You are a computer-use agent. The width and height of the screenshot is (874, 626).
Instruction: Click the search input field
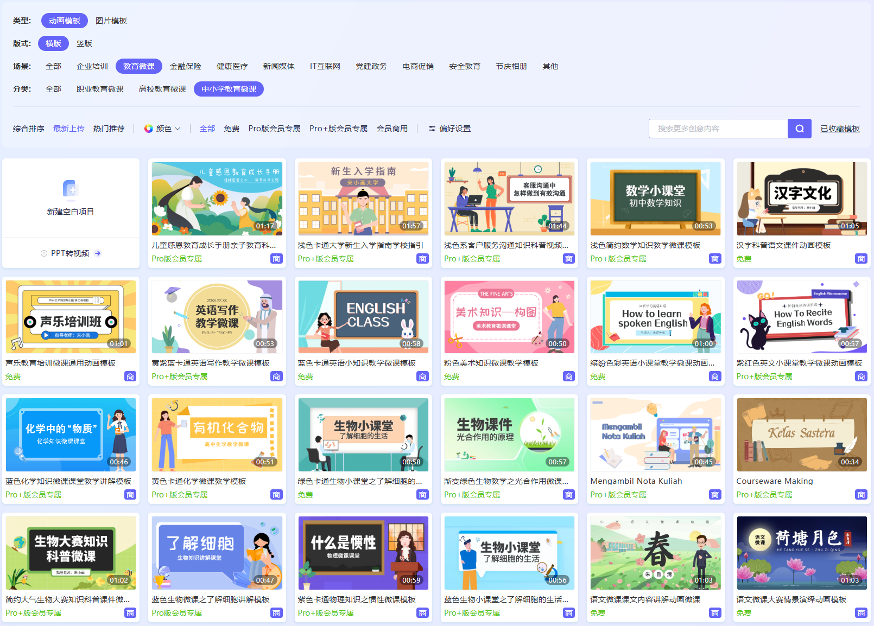tap(718, 129)
